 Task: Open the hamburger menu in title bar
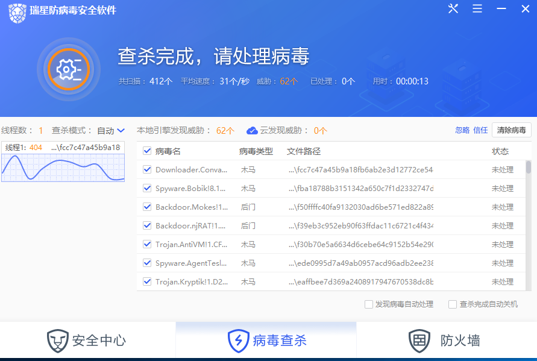[477, 8]
